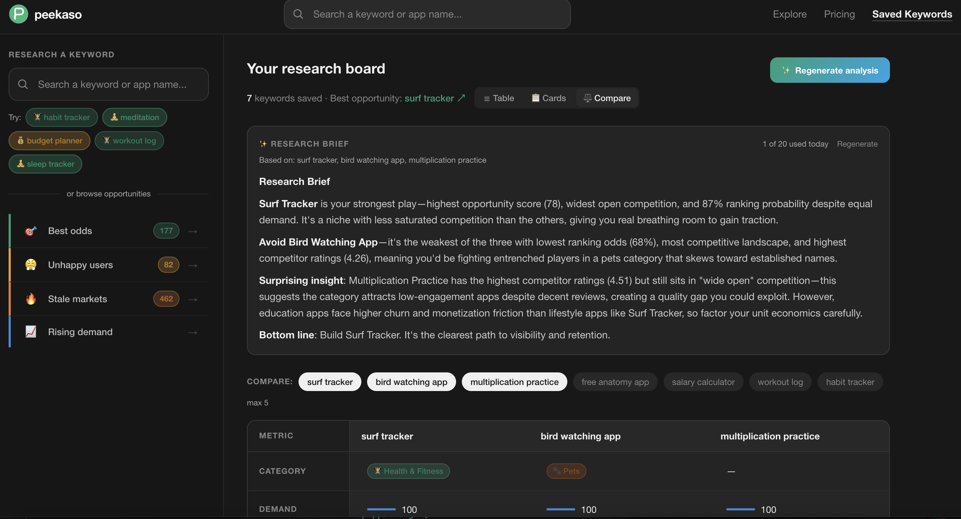Open Rising demand arrow
The width and height of the screenshot is (961, 519).
click(192, 332)
